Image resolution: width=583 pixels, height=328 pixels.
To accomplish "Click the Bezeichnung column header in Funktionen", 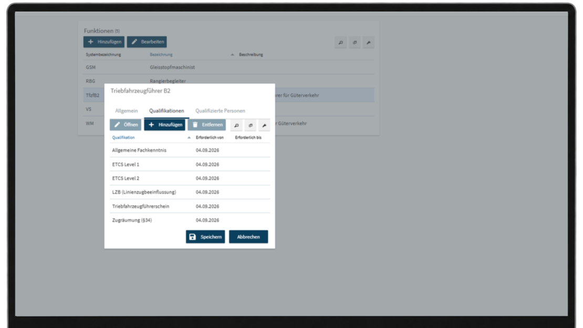I will pos(161,54).
